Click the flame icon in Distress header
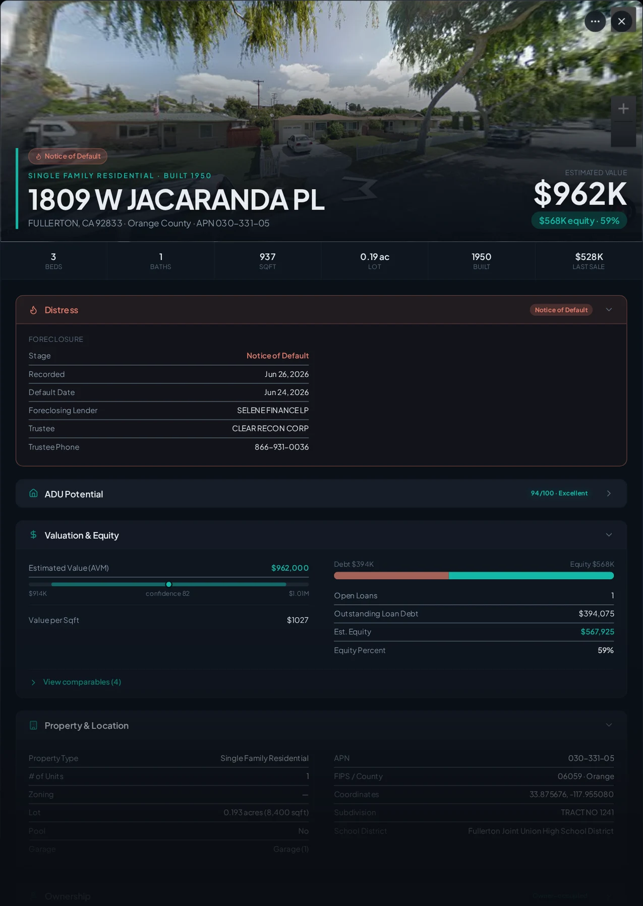This screenshot has height=906, width=643. (x=33, y=310)
